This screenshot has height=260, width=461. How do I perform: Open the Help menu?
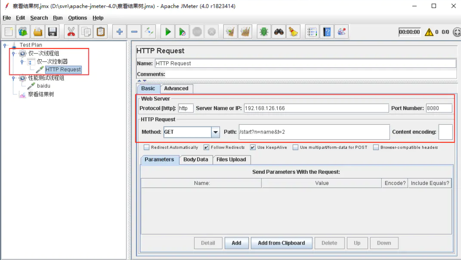pyautogui.click(x=98, y=18)
